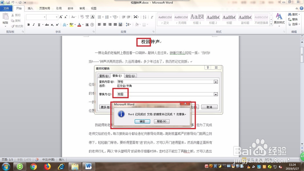The width and height of the screenshot is (304, 171).
Task: Open the 查找 dropdown in editing group
Action: (x=299, y=14)
